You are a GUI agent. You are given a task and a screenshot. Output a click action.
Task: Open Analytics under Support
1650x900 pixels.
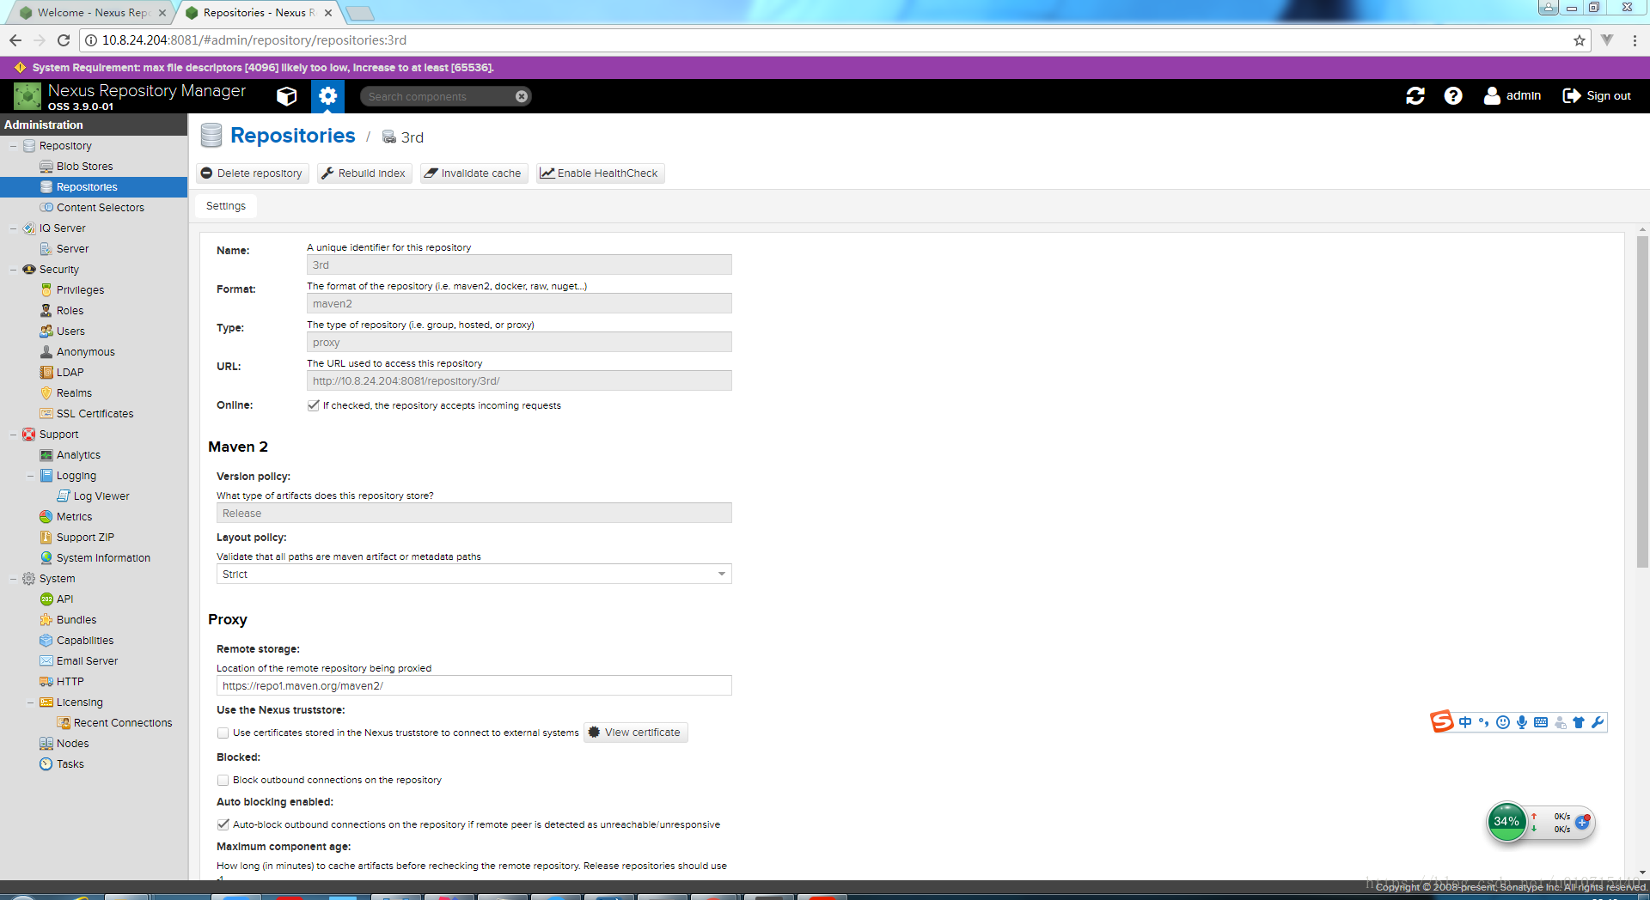(78, 455)
